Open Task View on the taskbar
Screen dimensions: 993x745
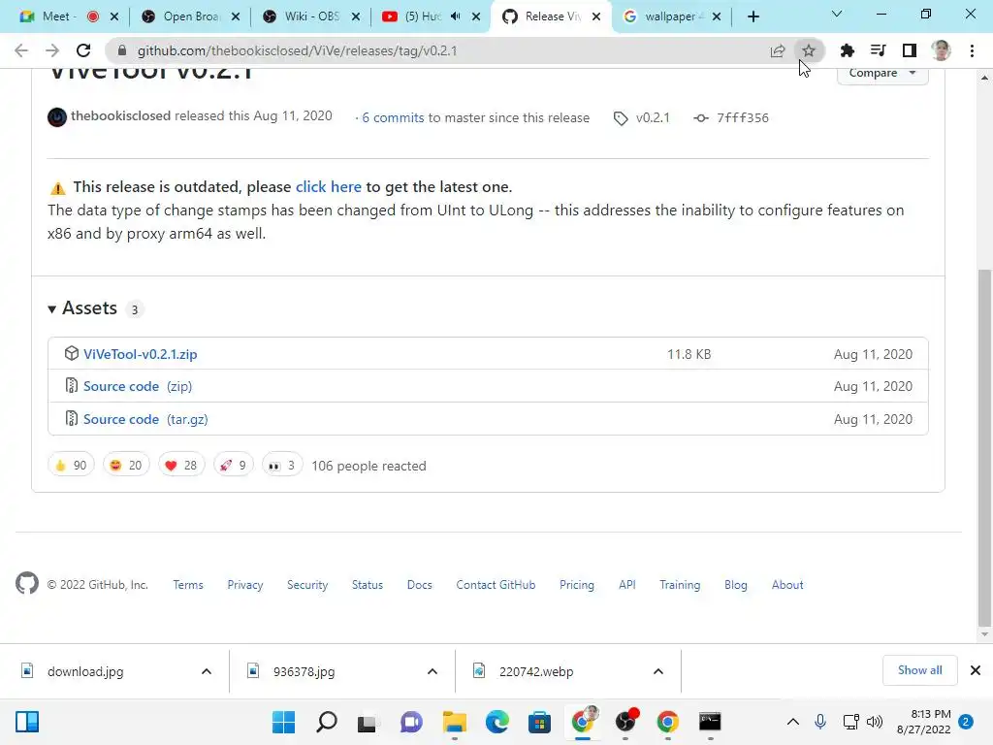(368, 722)
